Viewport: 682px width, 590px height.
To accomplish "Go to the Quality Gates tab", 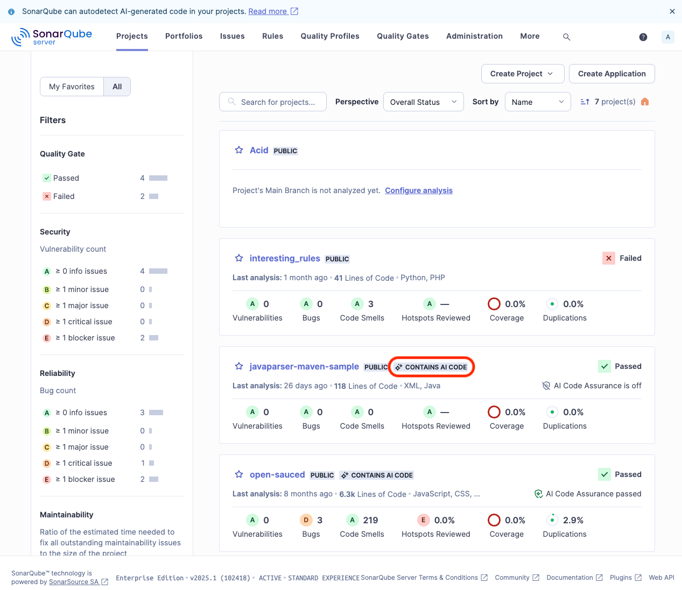I will point(402,36).
